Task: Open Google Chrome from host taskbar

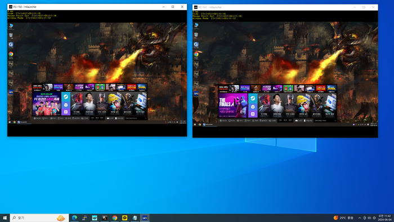Action: pyautogui.click(x=115, y=217)
